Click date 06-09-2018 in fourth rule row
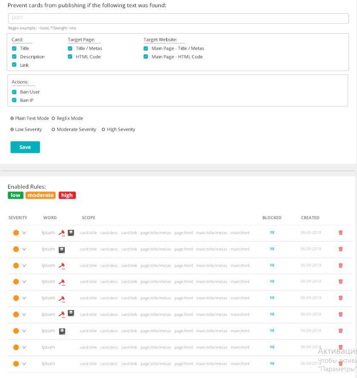This screenshot has height=378, width=357. 311,281
